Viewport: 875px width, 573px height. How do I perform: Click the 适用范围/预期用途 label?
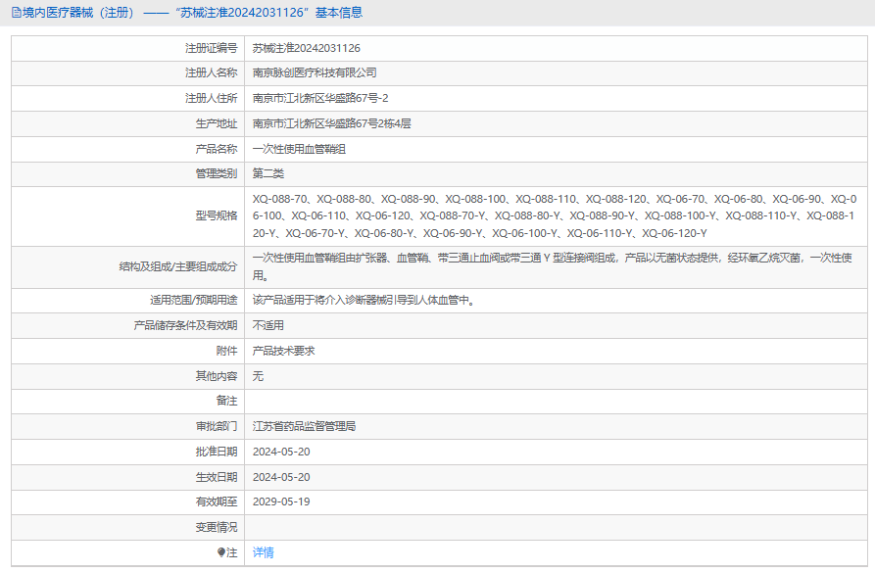(x=193, y=300)
